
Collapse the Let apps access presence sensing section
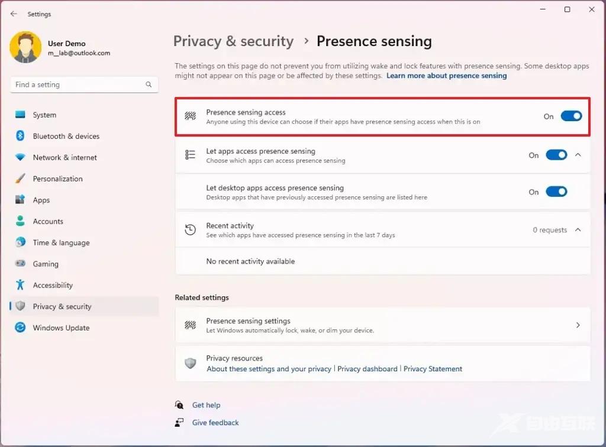tap(578, 155)
